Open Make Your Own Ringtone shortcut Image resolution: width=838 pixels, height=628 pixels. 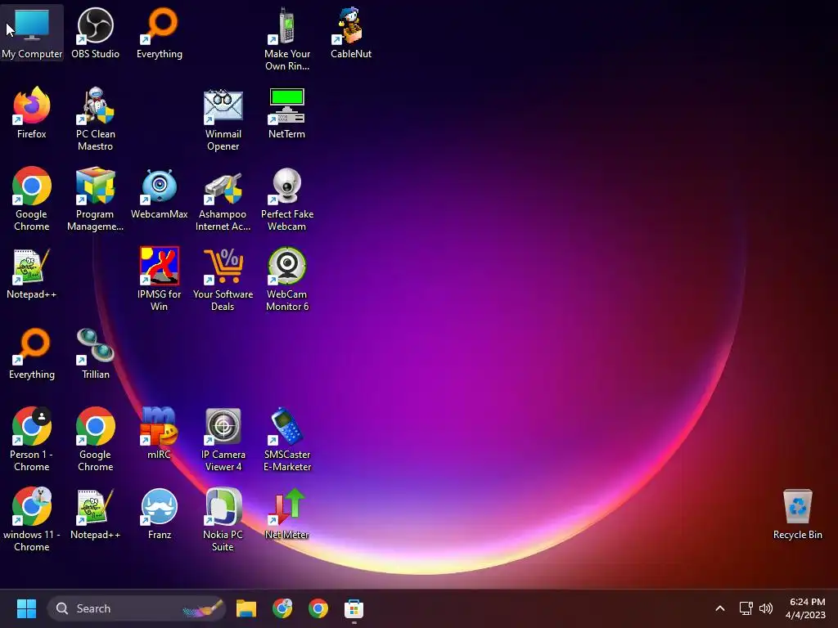[x=287, y=39]
